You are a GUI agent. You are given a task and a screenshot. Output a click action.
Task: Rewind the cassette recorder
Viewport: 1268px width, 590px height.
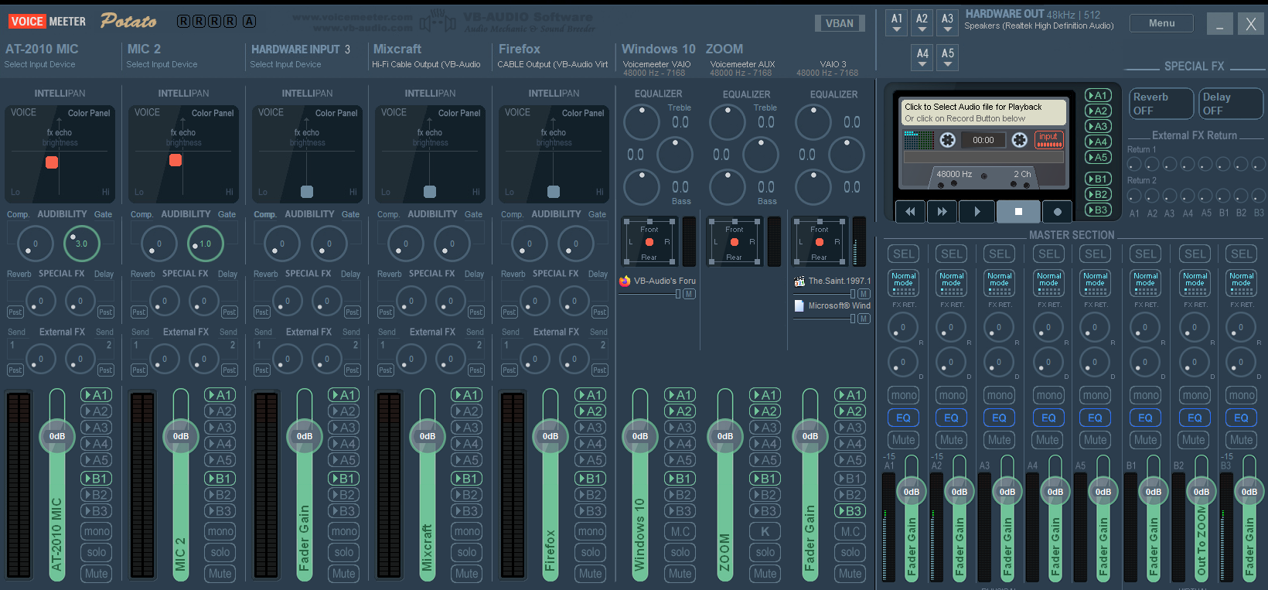[911, 211]
